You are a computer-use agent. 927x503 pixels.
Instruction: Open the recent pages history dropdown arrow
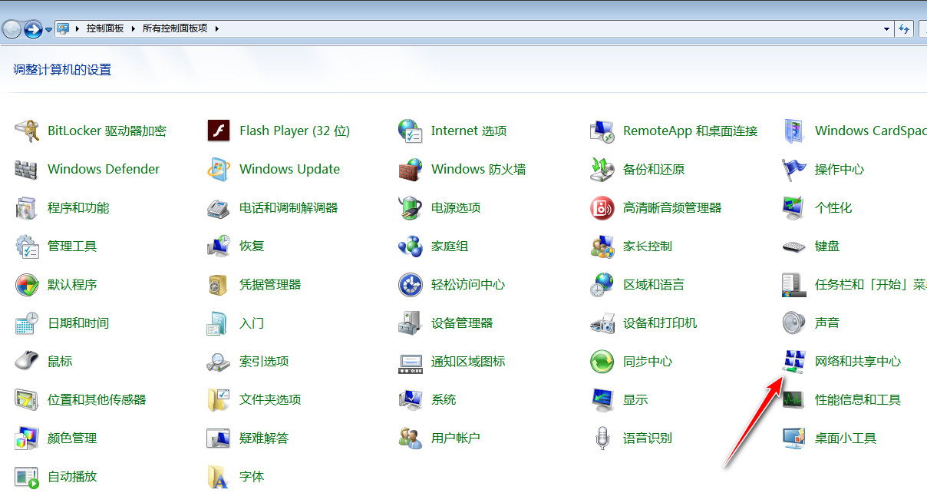(x=48, y=29)
